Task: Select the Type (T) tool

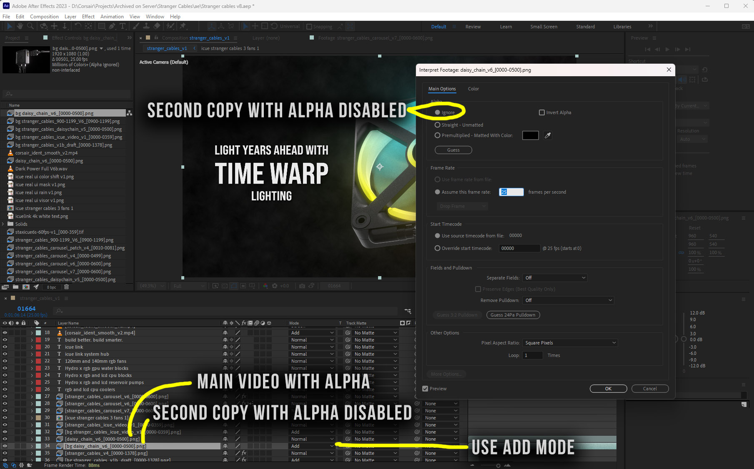Action: point(123,26)
